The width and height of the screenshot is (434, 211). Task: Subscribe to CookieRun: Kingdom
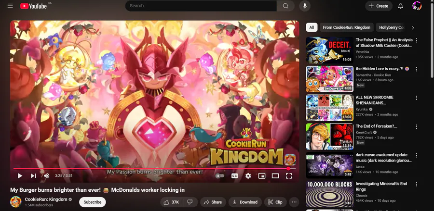point(93,202)
